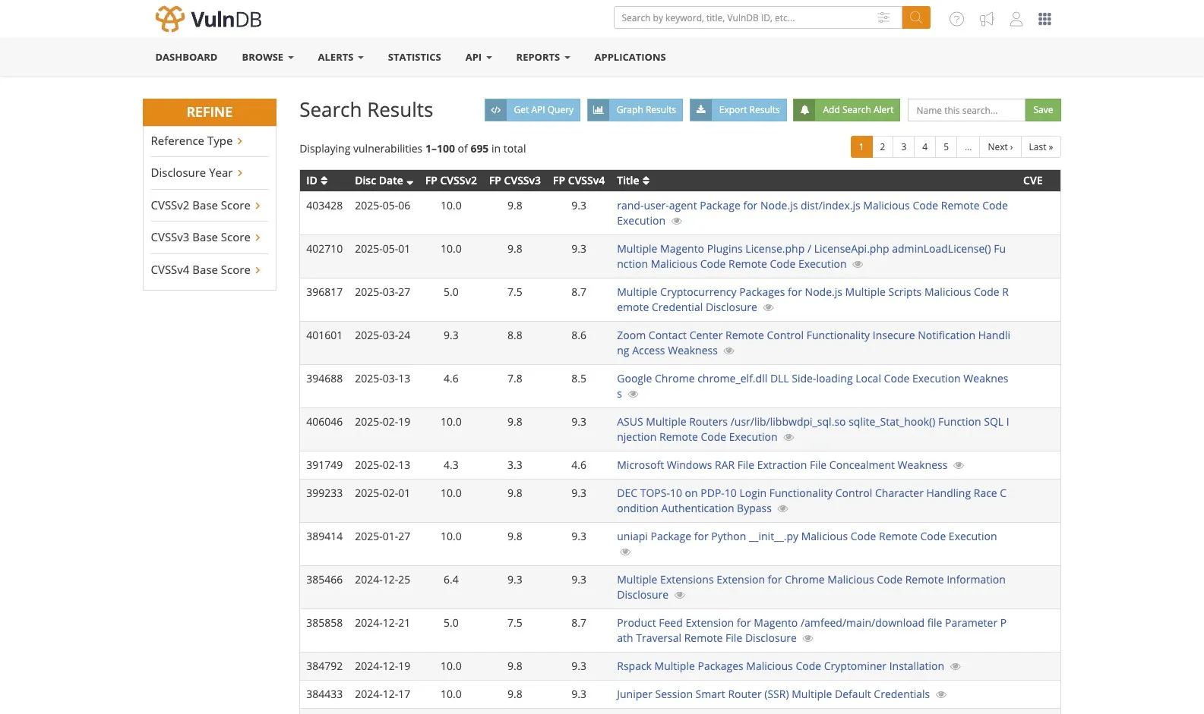
Task: Sort by ID column arrows
Action: point(324,181)
